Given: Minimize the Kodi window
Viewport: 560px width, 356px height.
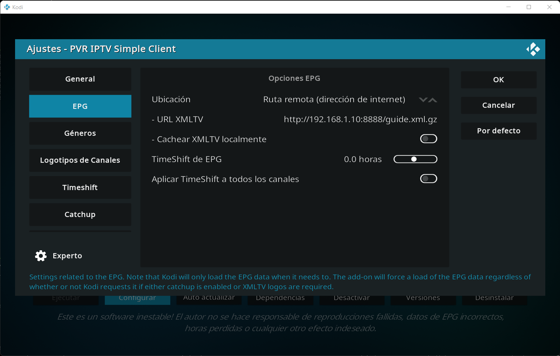Looking at the screenshot, I should (x=508, y=7).
